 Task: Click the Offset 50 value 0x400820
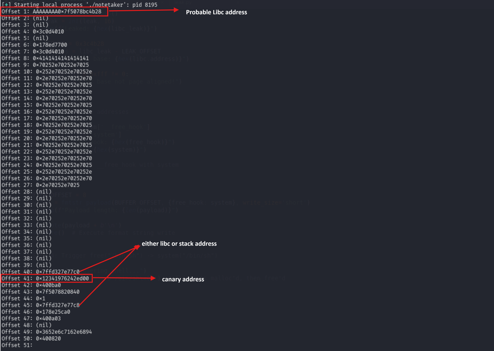pos(48,339)
